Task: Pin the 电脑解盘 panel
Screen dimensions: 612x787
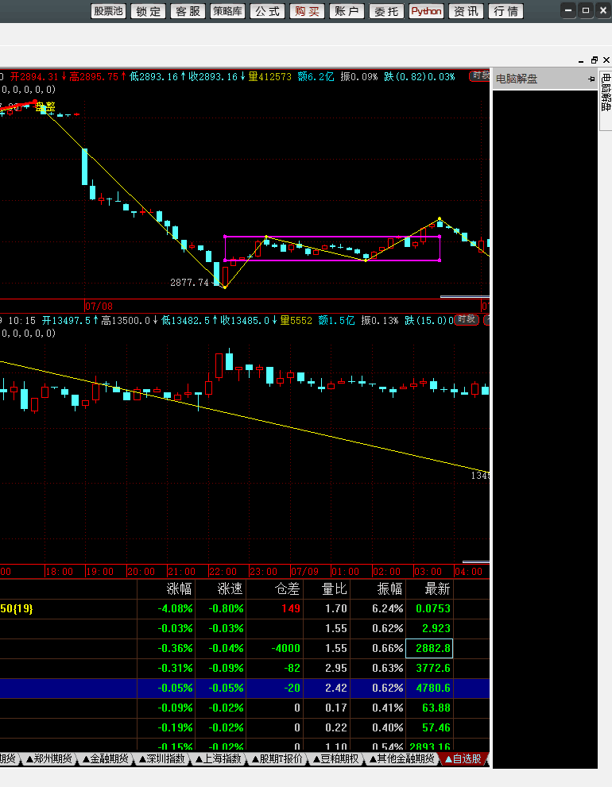Action: [x=591, y=79]
